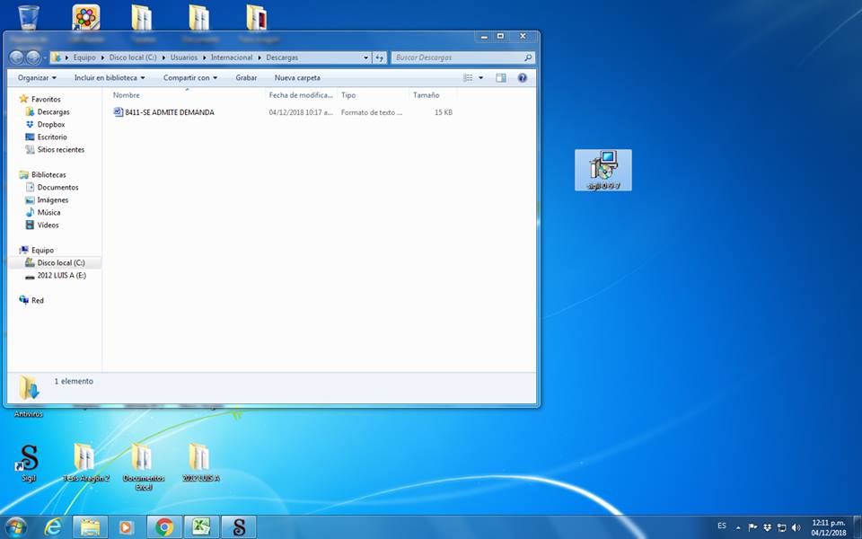Image resolution: width=862 pixels, height=539 pixels.
Task: Select Disco local (C:) in navigation pane
Action: (x=60, y=263)
